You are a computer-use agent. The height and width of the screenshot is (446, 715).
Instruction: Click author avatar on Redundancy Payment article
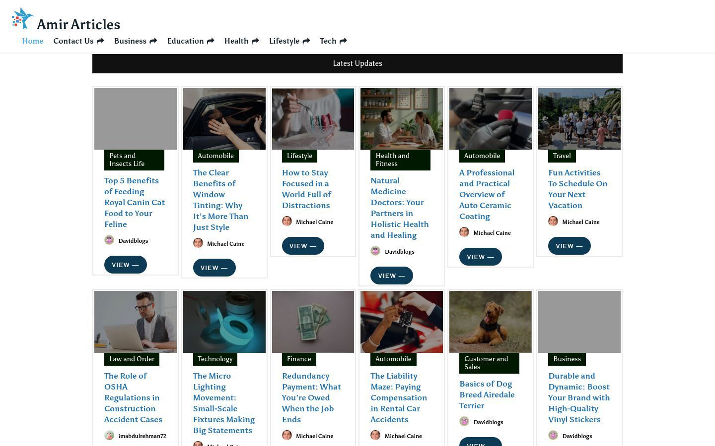click(287, 436)
